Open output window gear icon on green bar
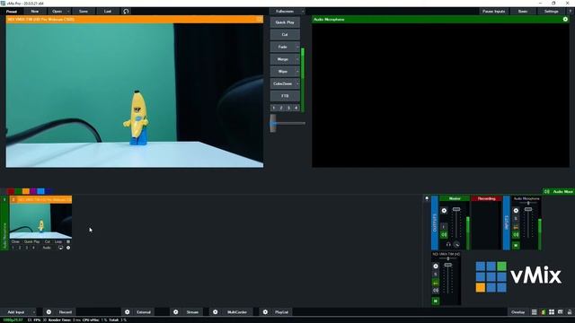This screenshot has height=323, width=575. coord(565,19)
